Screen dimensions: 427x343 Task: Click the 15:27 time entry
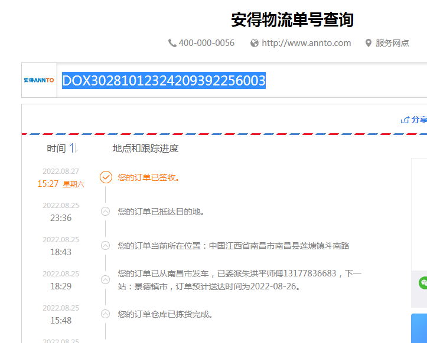(48, 184)
